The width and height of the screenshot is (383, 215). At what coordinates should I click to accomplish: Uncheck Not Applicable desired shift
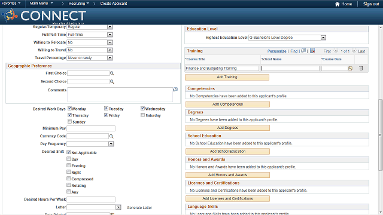pyautogui.click(x=69, y=152)
